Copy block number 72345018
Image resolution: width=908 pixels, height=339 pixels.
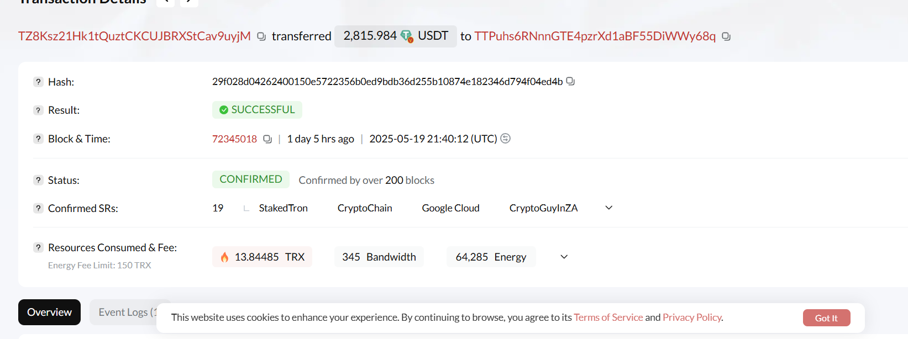tap(267, 139)
